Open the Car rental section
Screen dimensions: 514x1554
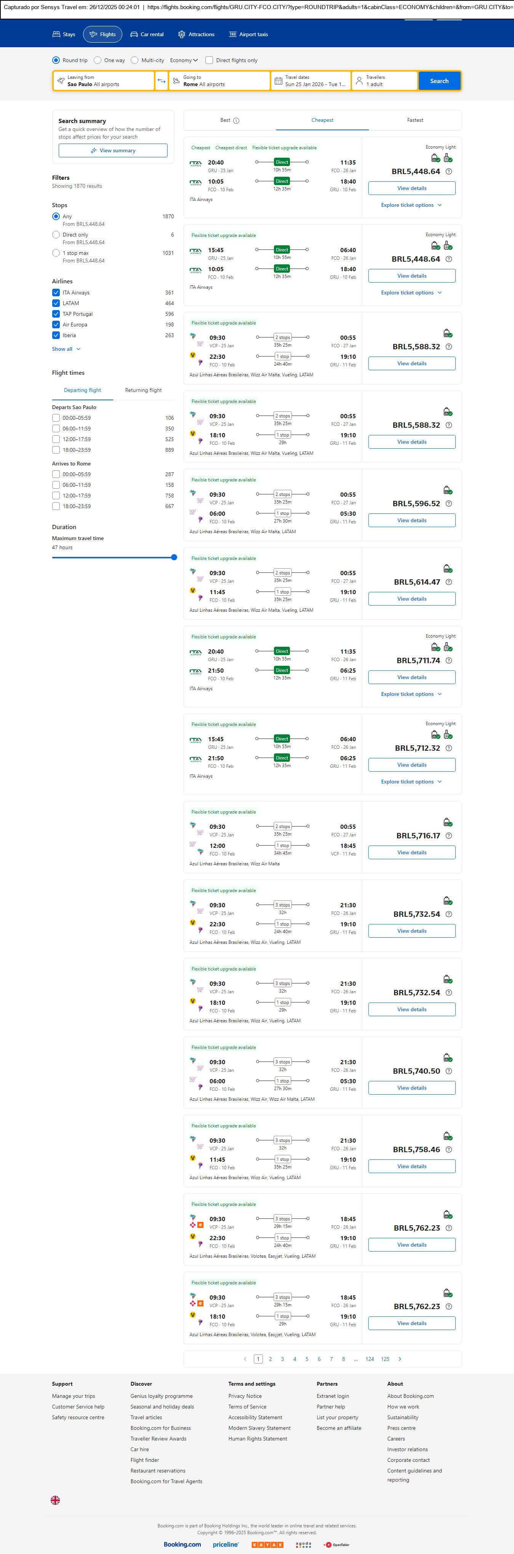click(147, 34)
